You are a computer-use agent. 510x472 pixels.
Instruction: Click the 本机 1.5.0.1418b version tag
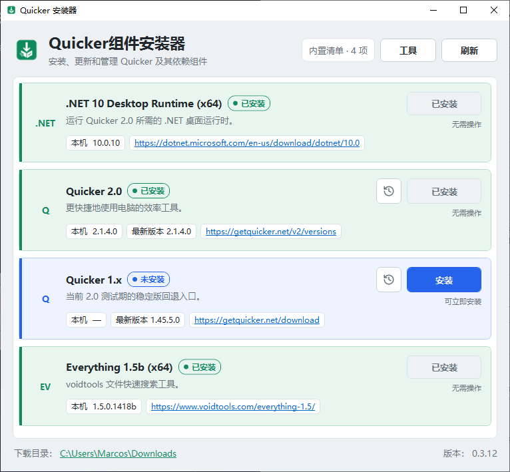point(104,406)
